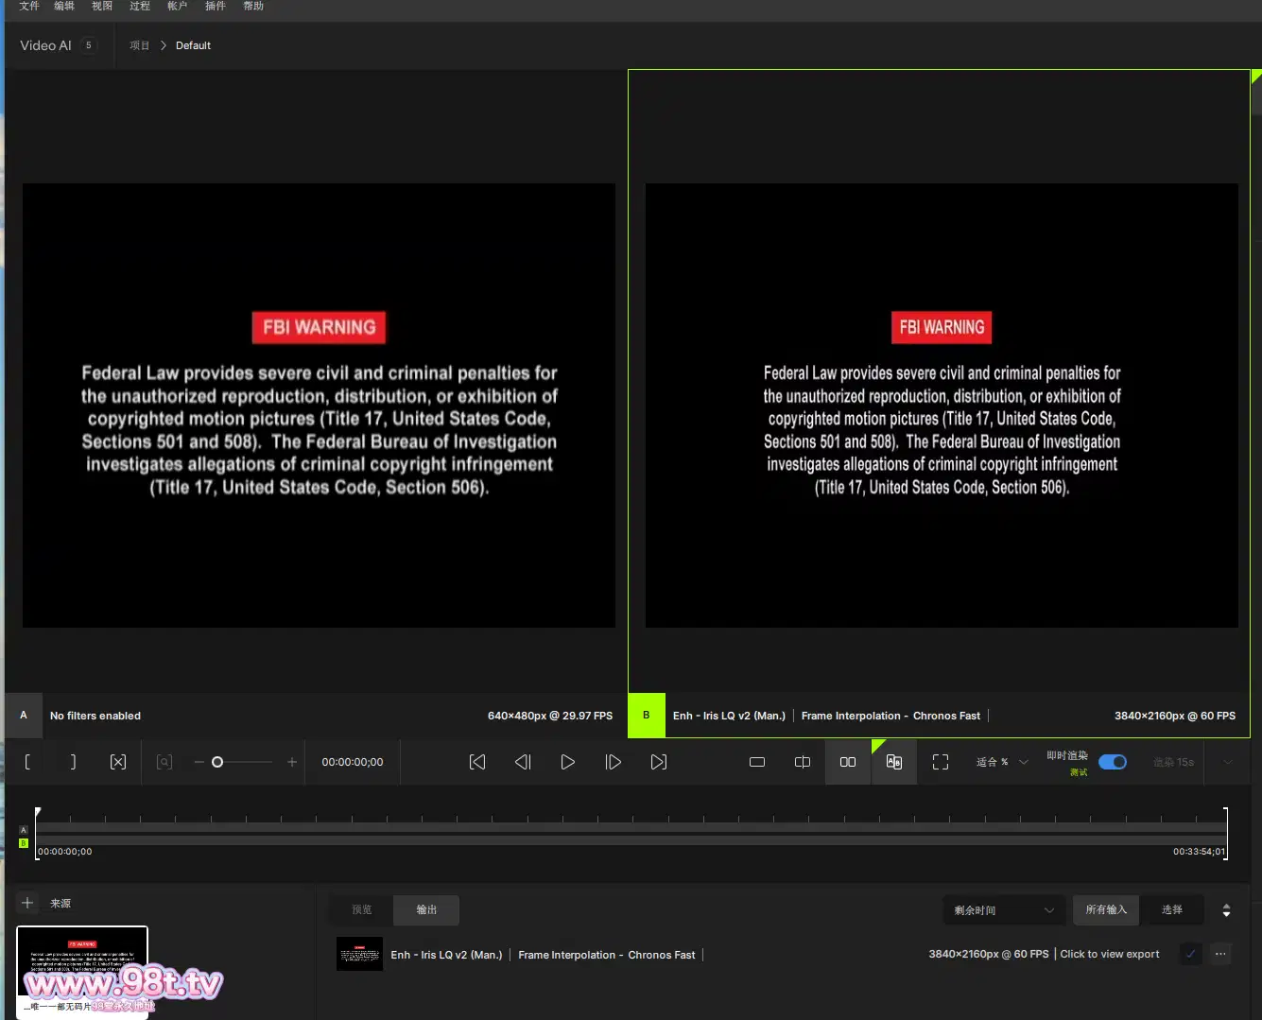
Task: Zoom out the timeline with minus
Action: (x=199, y=762)
